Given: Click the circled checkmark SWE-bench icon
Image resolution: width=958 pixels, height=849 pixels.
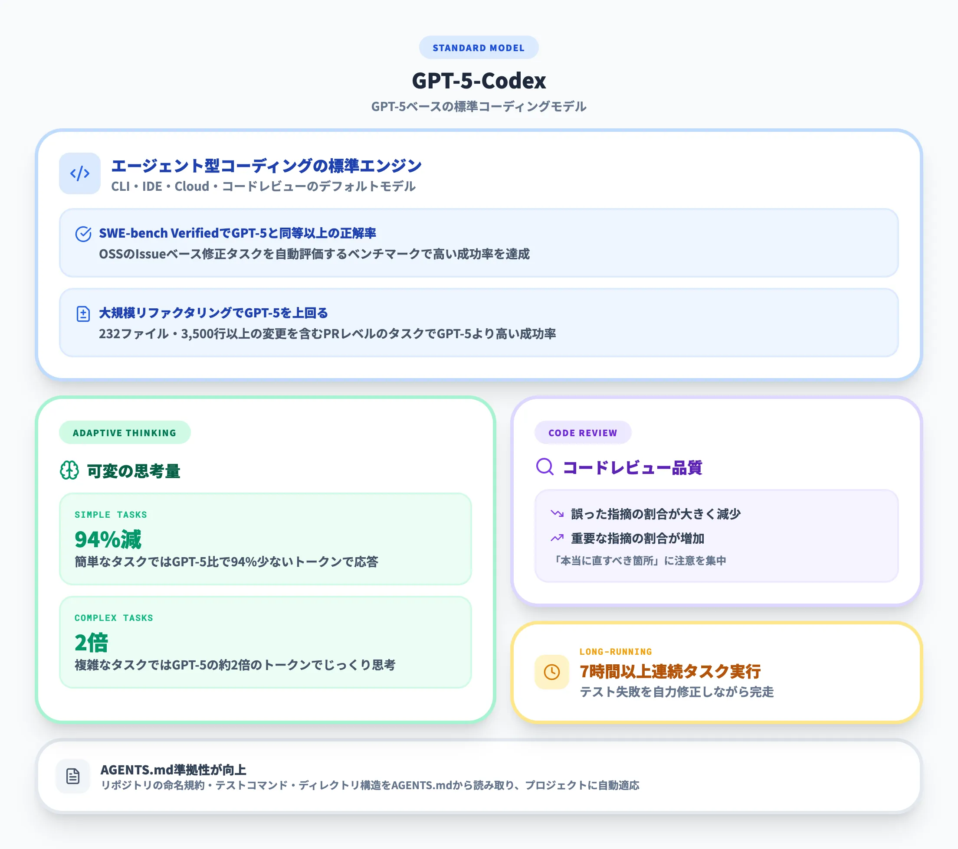Looking at the screenshot, I should pyautogui.click(x=83, y=234).
